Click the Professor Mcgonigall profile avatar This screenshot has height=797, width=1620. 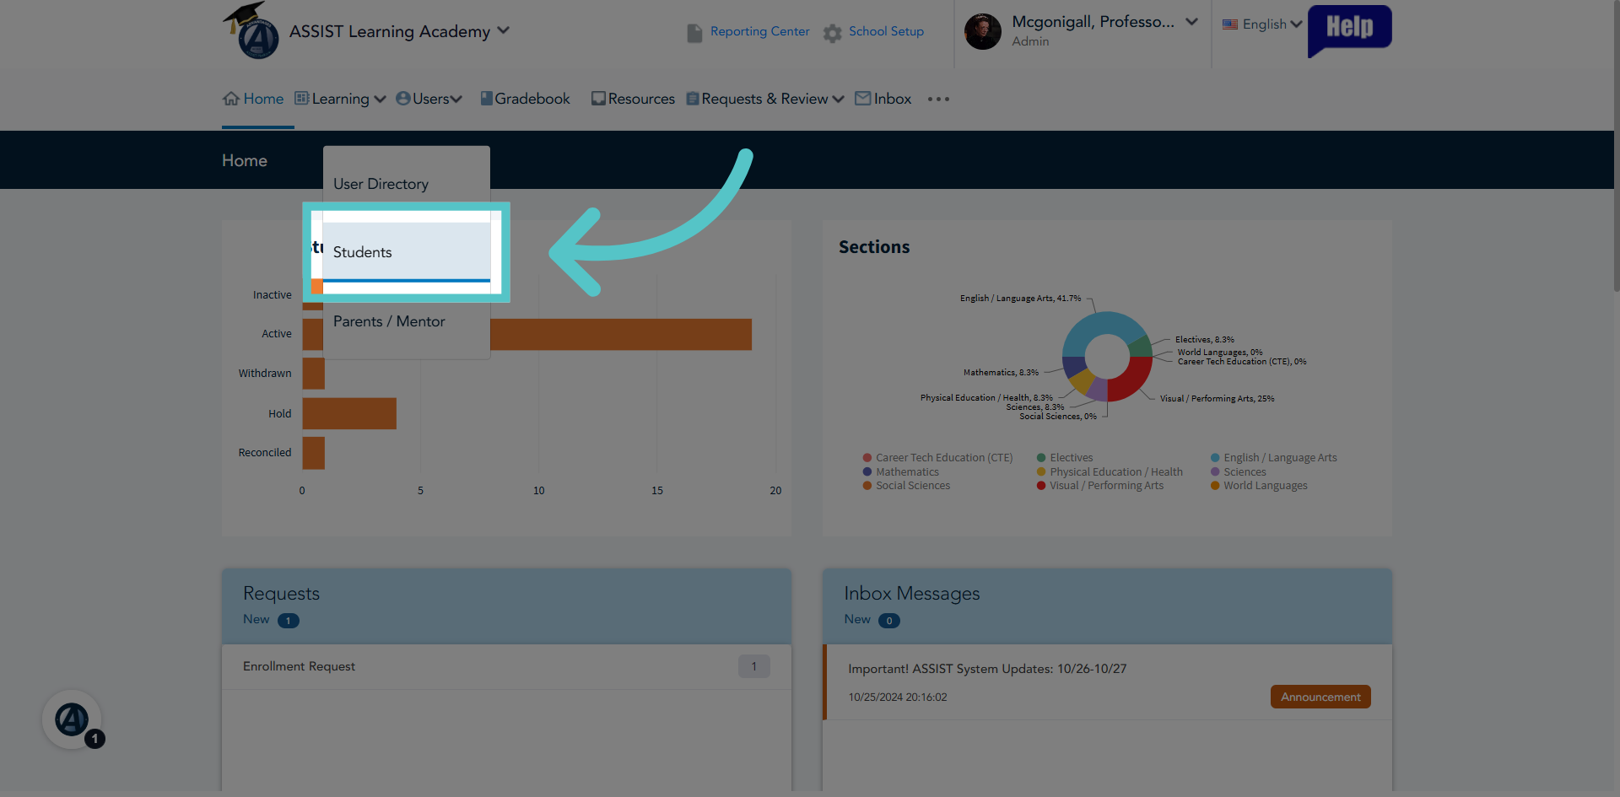pos(983,31)
